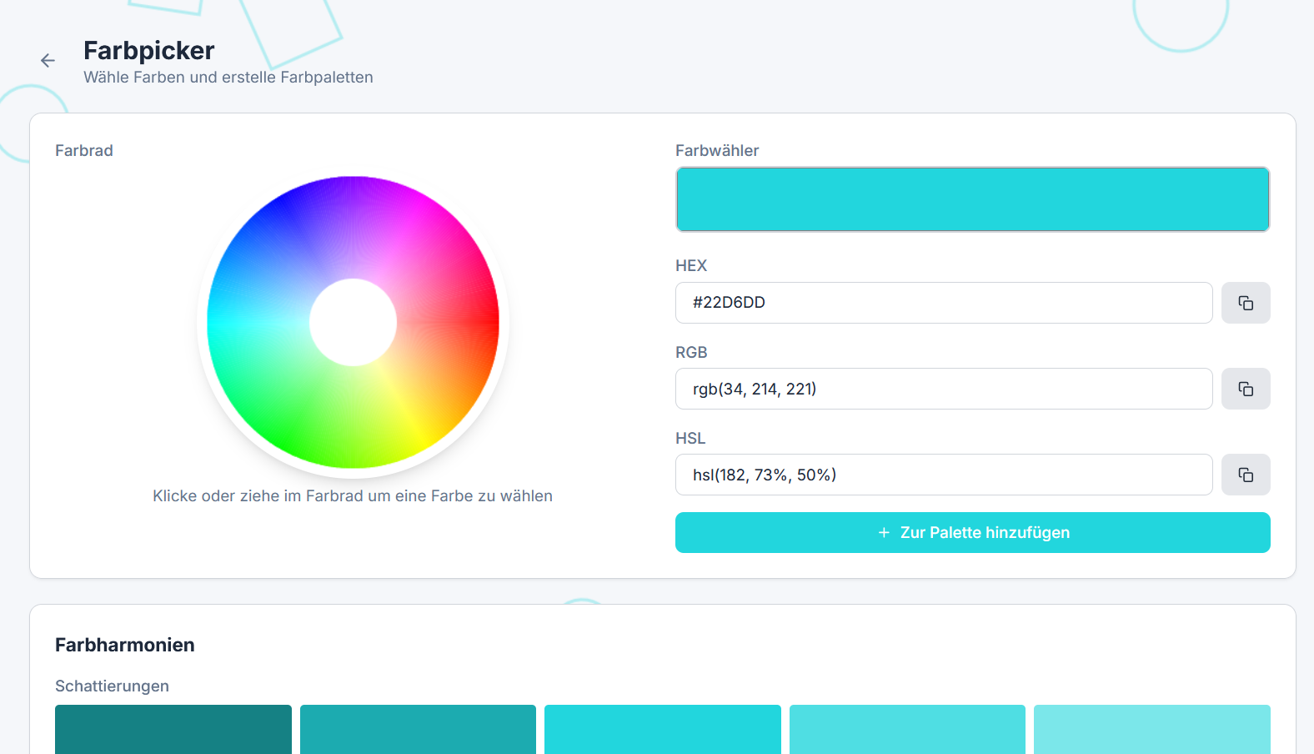
Task: Click the back arrow next to Farbpicker
Action: coord(48,60)
